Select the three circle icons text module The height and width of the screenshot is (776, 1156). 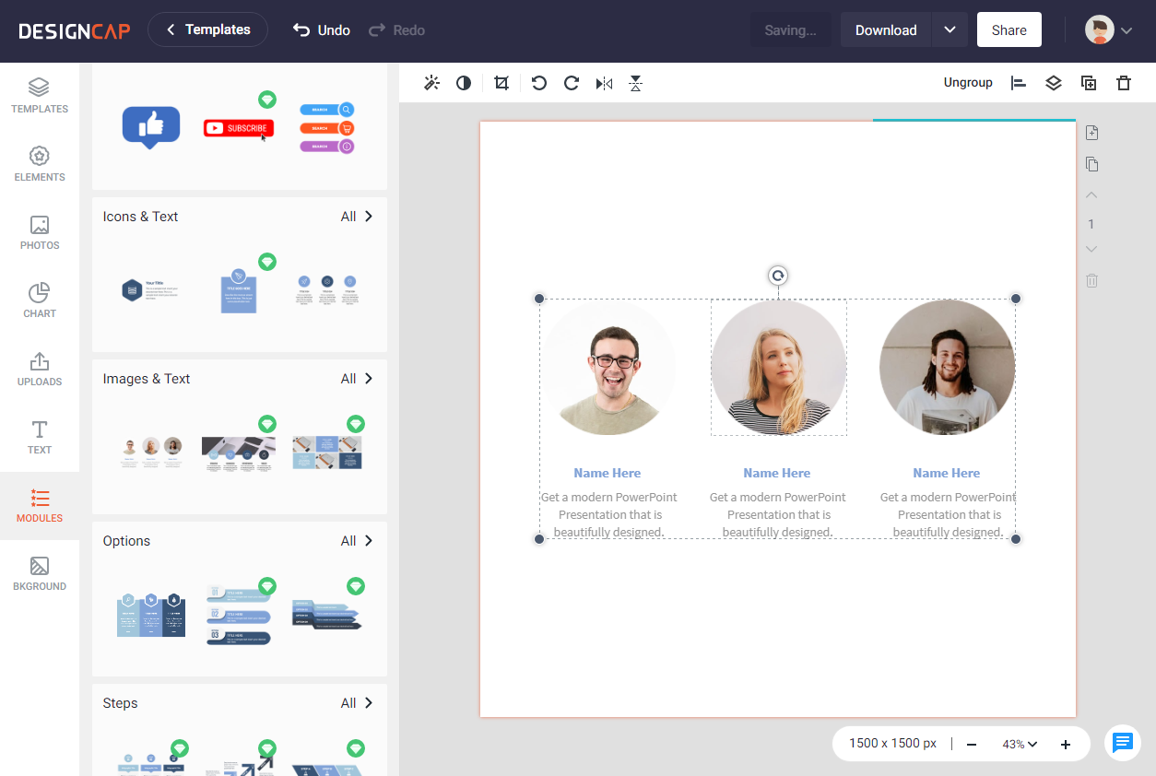click(x=326, y=290)
